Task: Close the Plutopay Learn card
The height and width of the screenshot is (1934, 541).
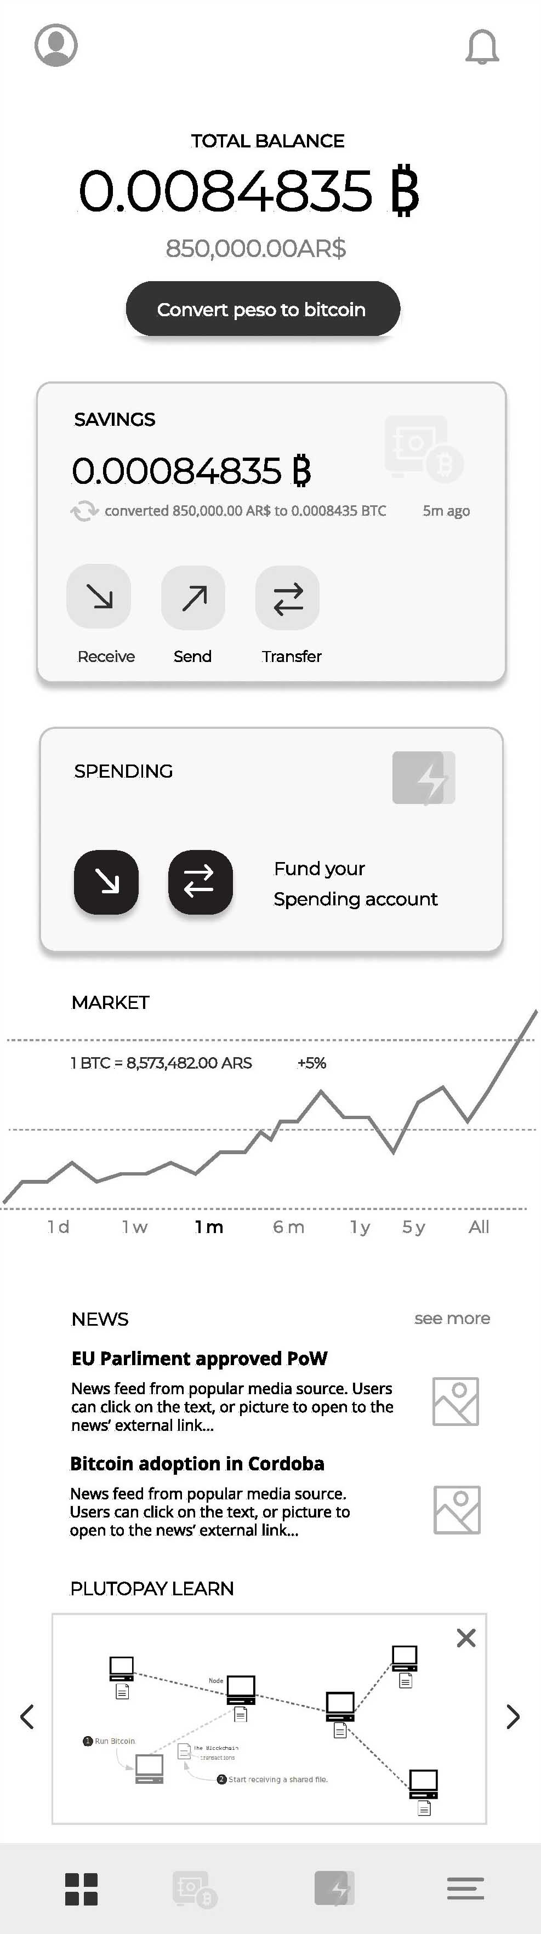Action: coord(466,1638)
